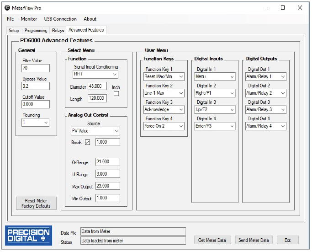
Task: Open the File menu
Action: tap(11, 19)
